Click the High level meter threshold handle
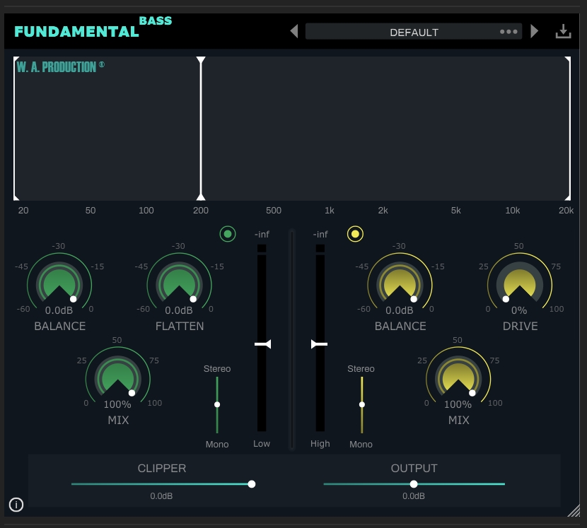This screenshot has height=528, width=587. pos(319,344)
